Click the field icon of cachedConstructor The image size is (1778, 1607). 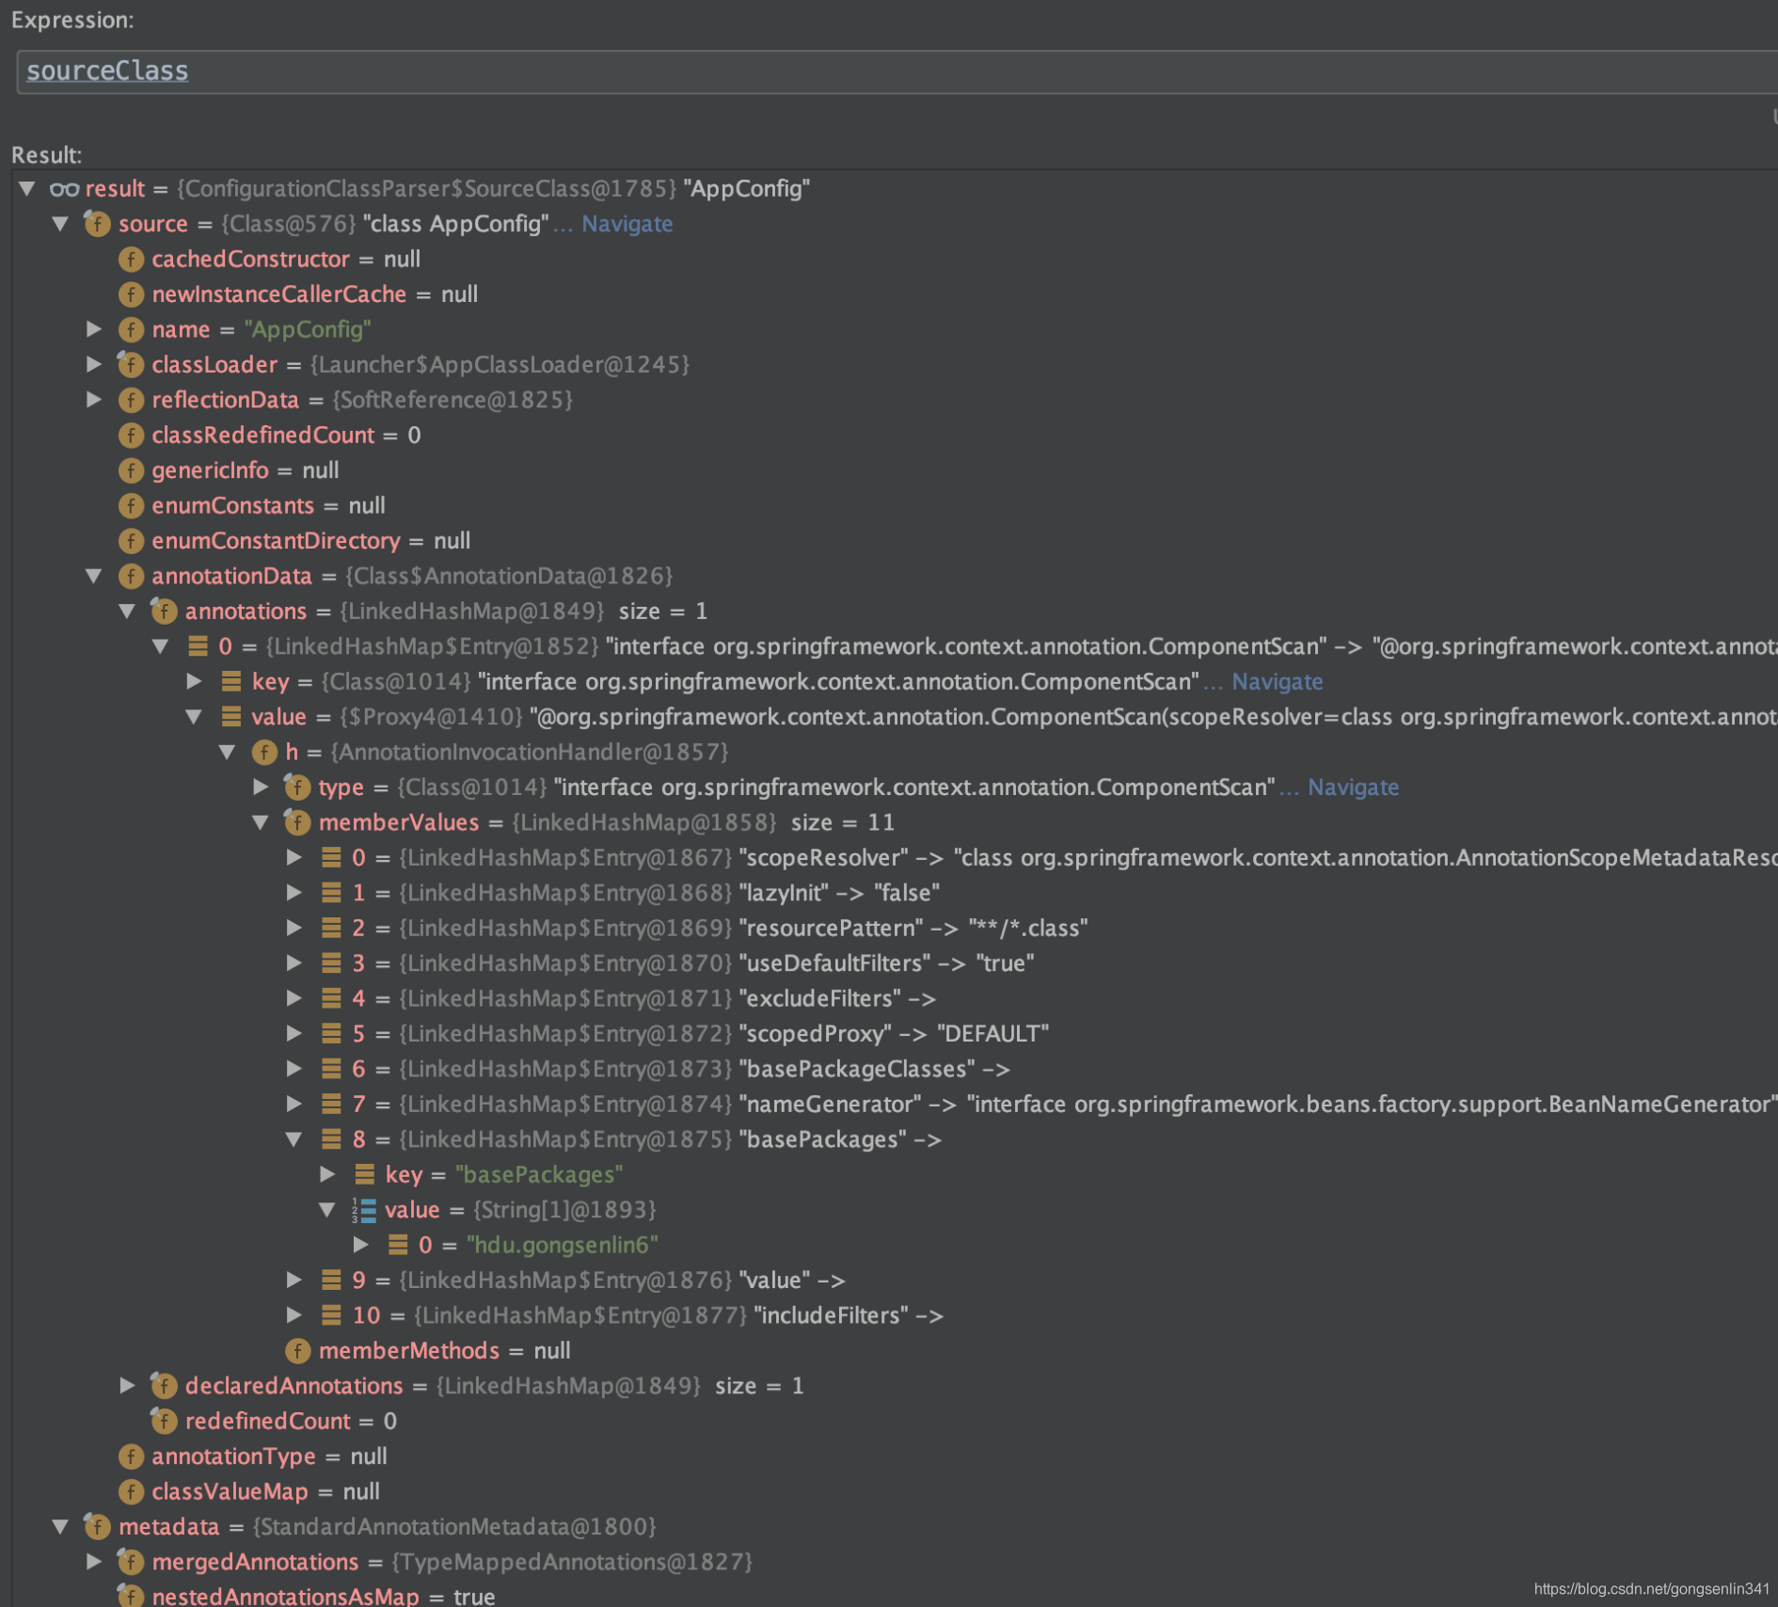point(131,259)
